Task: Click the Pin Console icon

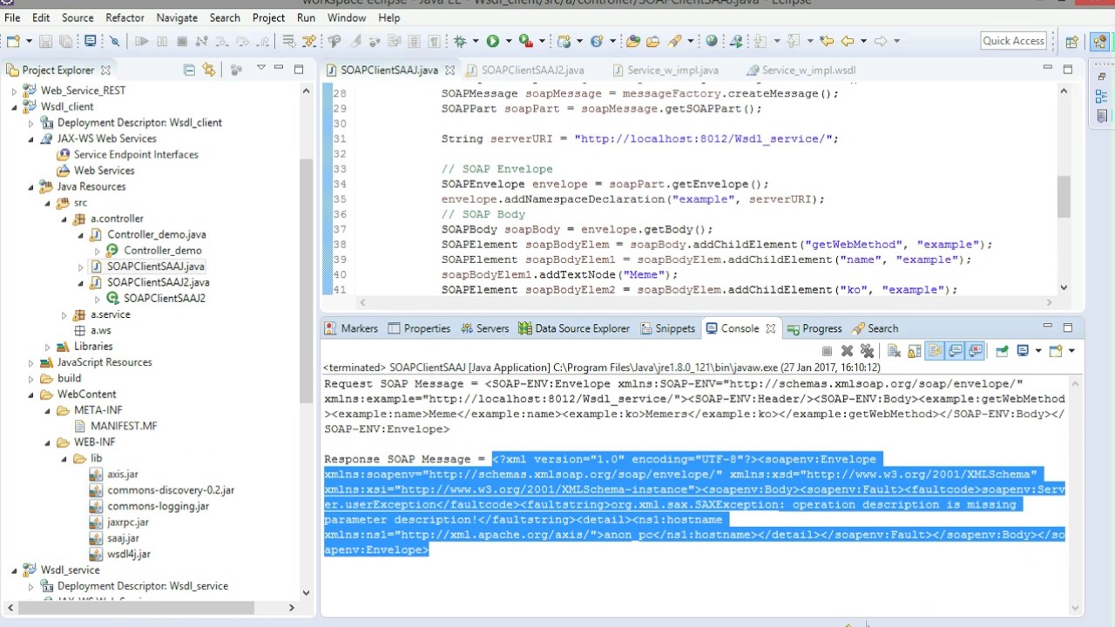Action: [x=1002, y=351]
